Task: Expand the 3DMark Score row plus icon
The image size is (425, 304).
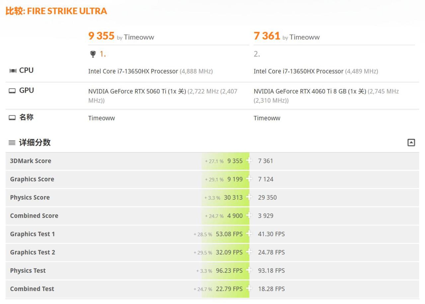Action: [249, 161]
